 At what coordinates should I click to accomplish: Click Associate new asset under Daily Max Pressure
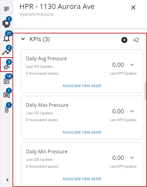82,132
